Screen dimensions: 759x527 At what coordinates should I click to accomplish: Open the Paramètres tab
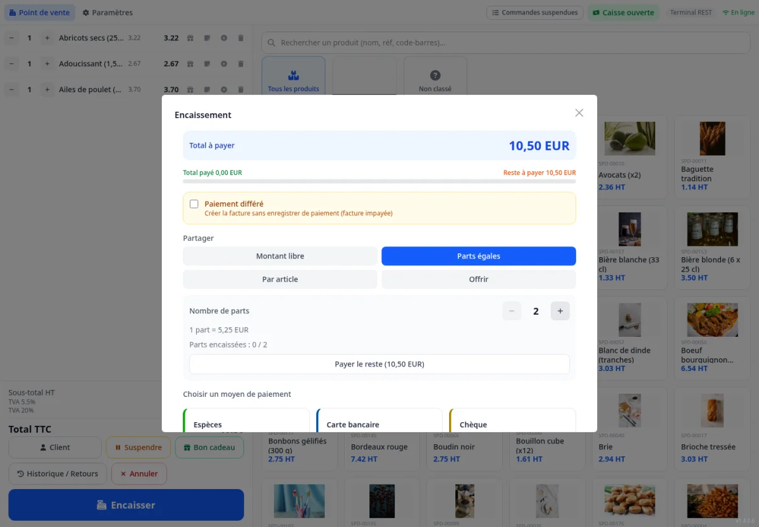tap(108, 13)
